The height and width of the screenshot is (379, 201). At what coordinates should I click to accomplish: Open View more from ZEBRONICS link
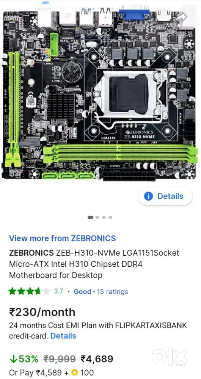[62, 238]
